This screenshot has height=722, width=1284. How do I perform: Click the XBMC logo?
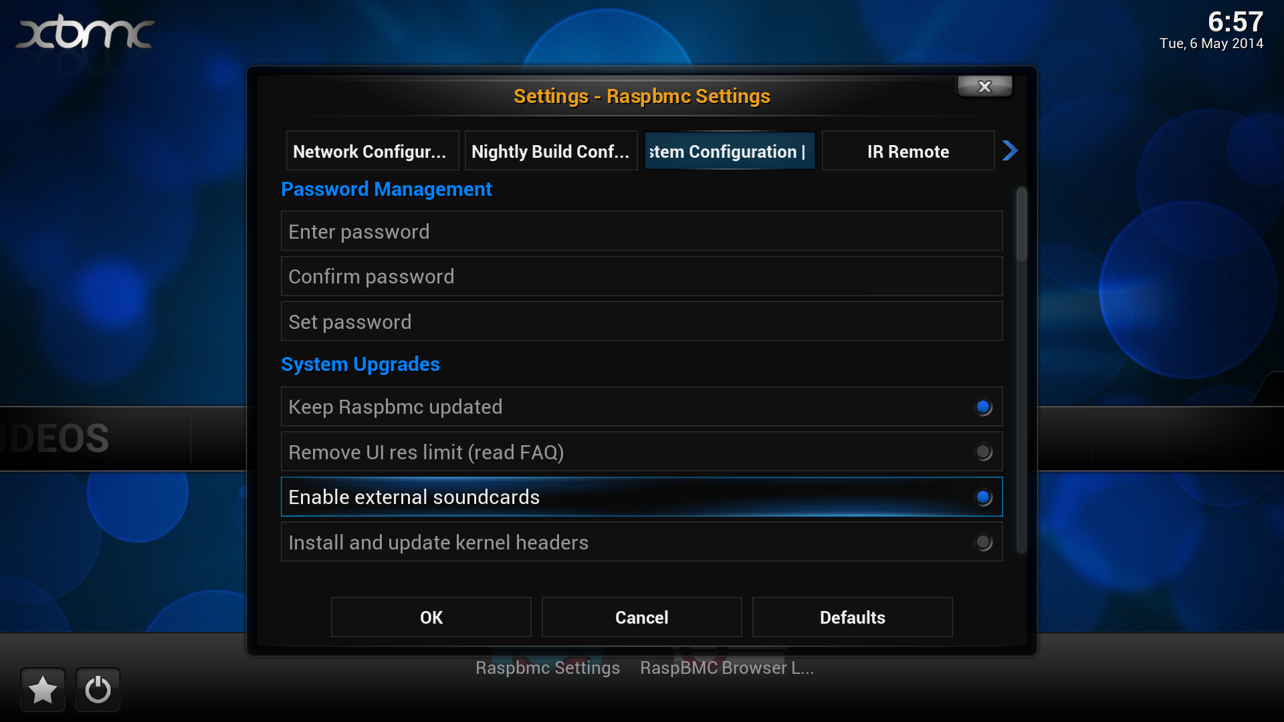point(85,33)
